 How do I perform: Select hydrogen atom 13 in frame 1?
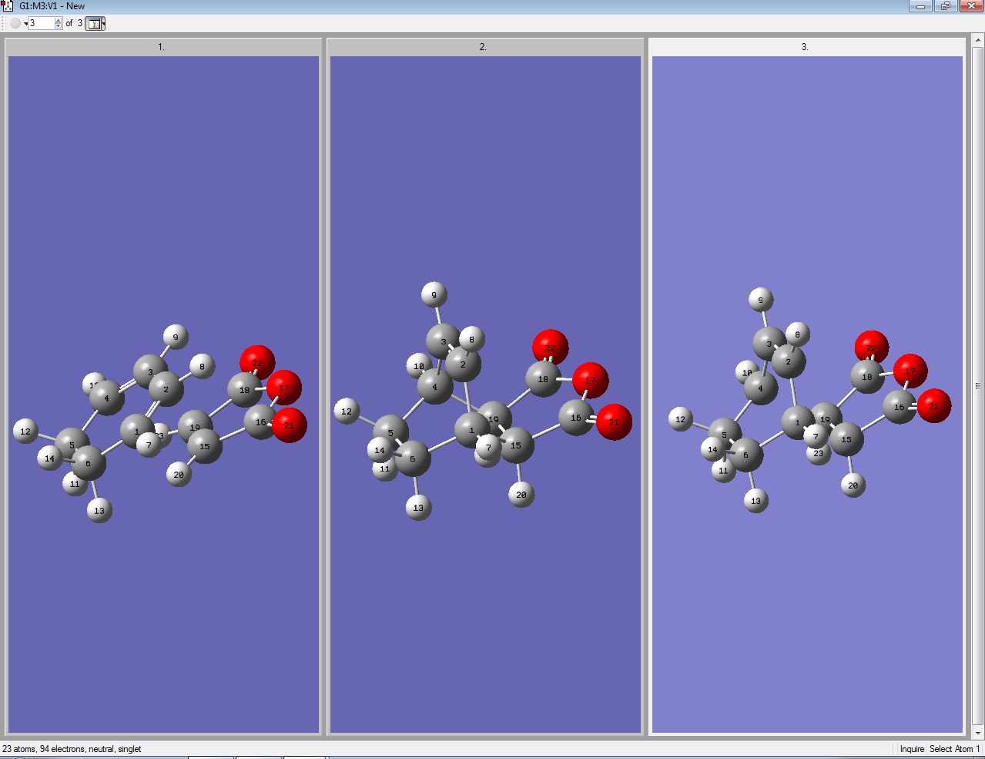99,510
